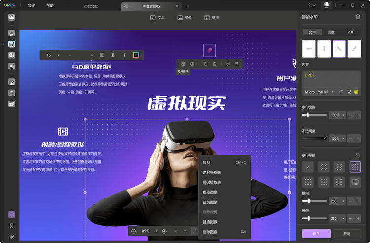
Task: Toggle bold in text formatting bar
Action: tap(113, 55)
